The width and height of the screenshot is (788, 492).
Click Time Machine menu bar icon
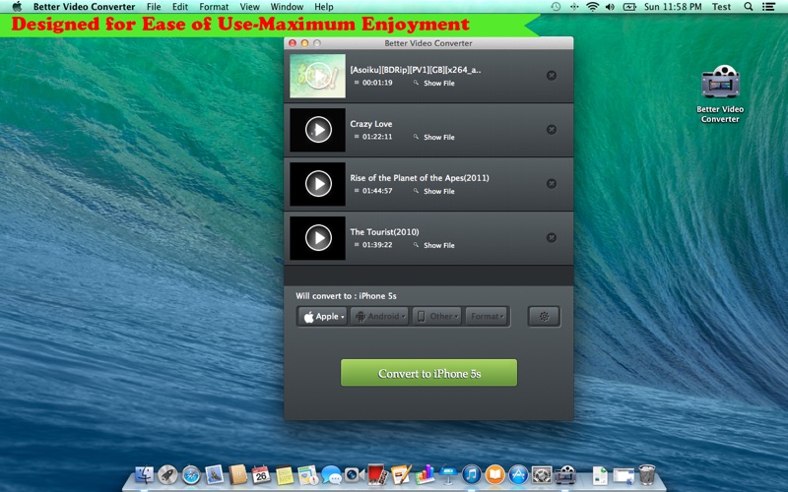tap(556, 7)
